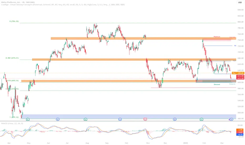This screenshot has height=145, width=245.
Task: Select the dividend D marker after Mar
Action: [x=231, y=119]
